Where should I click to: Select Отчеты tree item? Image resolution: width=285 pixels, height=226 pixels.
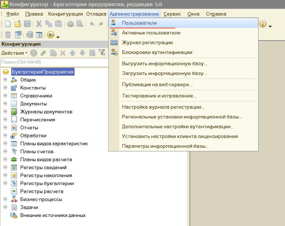pyautogui.click(x=29, y=127)
